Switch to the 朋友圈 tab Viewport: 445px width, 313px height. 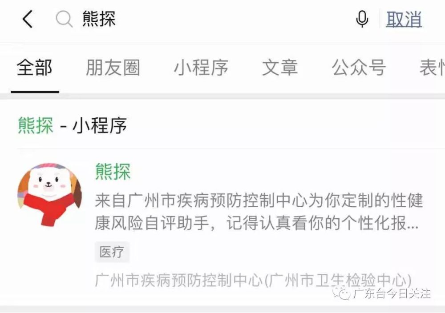pos(113,68)
